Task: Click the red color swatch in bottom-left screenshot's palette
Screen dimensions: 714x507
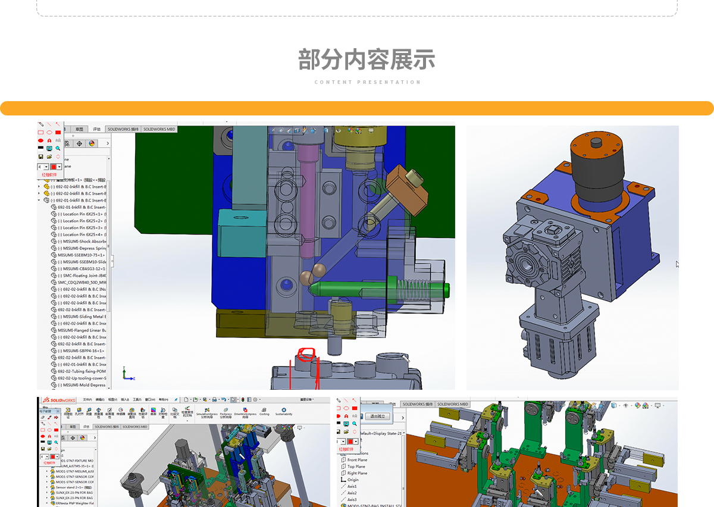Action: point(54,457)
